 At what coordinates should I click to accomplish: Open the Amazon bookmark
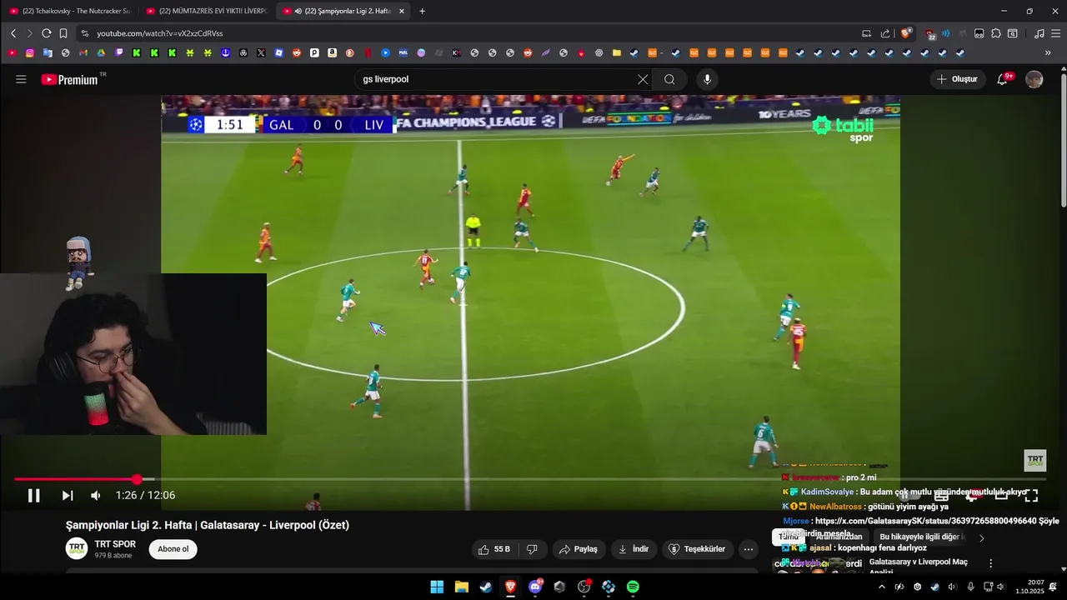(x=332, y=52)
